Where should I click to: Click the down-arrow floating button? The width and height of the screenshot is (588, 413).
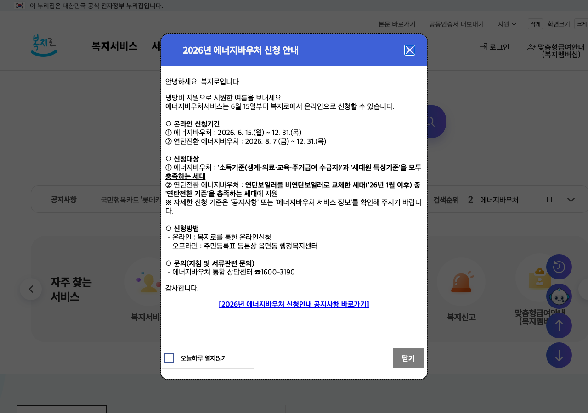pos(559,355)
